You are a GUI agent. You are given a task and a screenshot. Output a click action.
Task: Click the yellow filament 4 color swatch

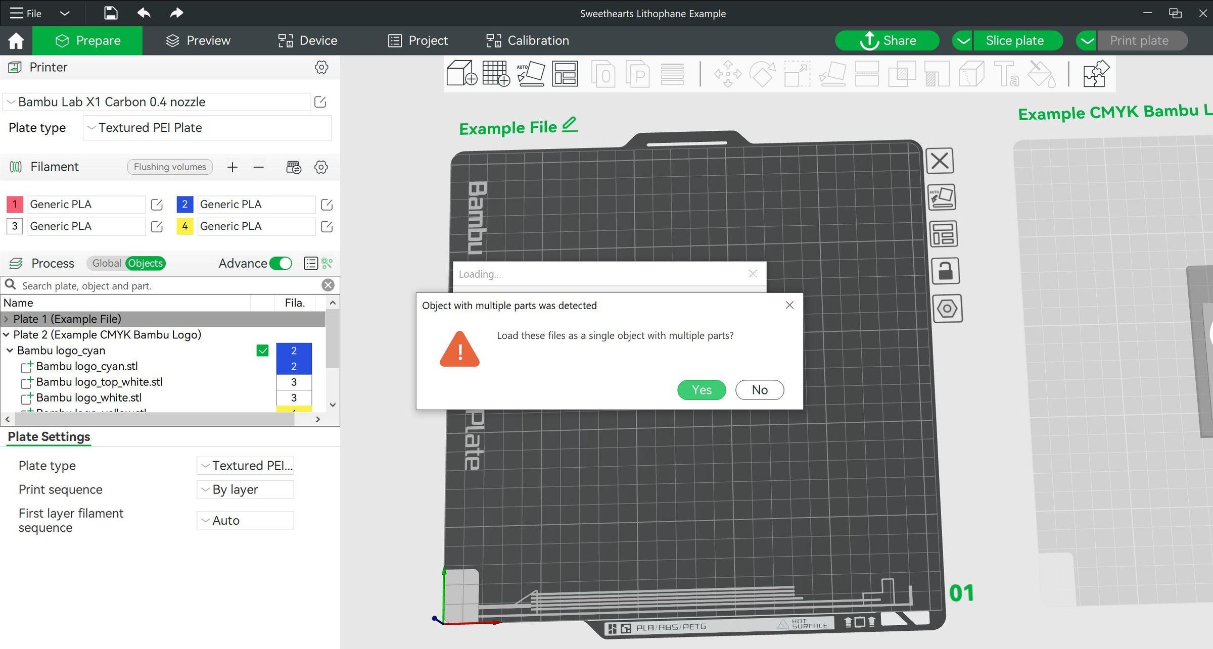coord(185,226)
